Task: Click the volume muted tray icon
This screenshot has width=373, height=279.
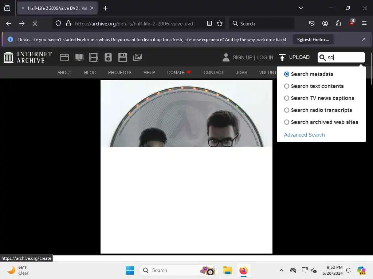Action: pos(314,270)
